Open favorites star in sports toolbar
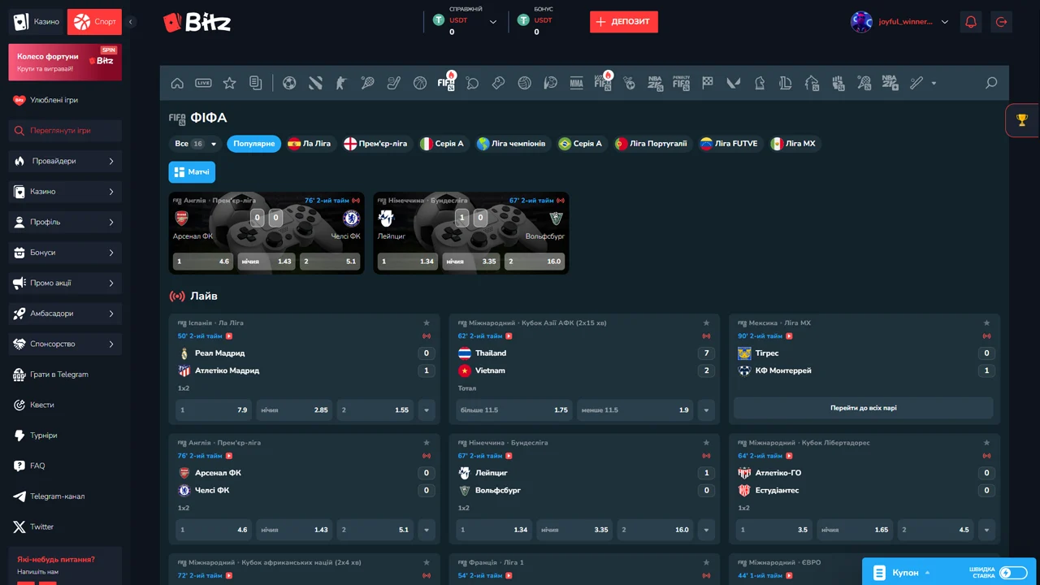 [229, 83]
